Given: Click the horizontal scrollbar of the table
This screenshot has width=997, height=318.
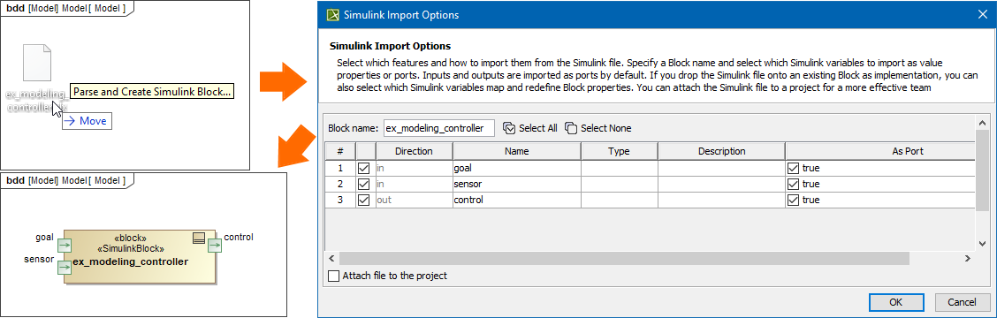Looking at the screenshot, I should tap(624, 258).
